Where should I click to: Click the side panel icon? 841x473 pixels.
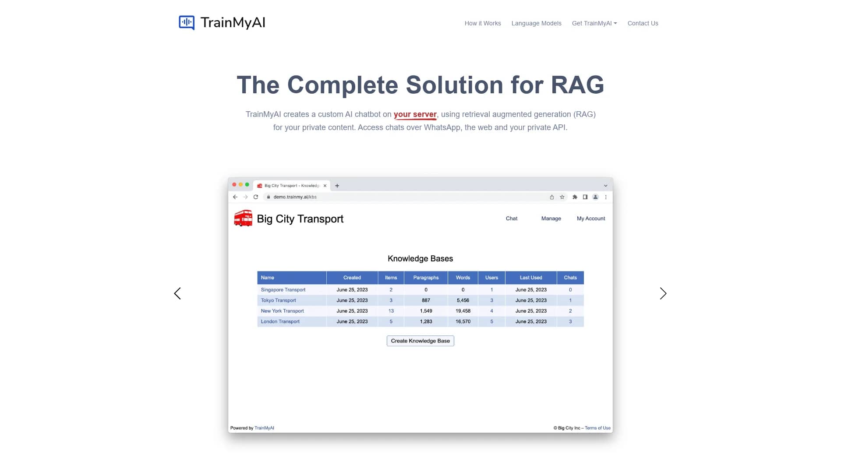[585, 197]
